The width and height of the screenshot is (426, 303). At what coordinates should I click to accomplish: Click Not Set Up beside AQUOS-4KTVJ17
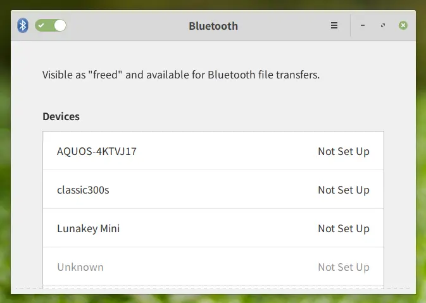344,152
